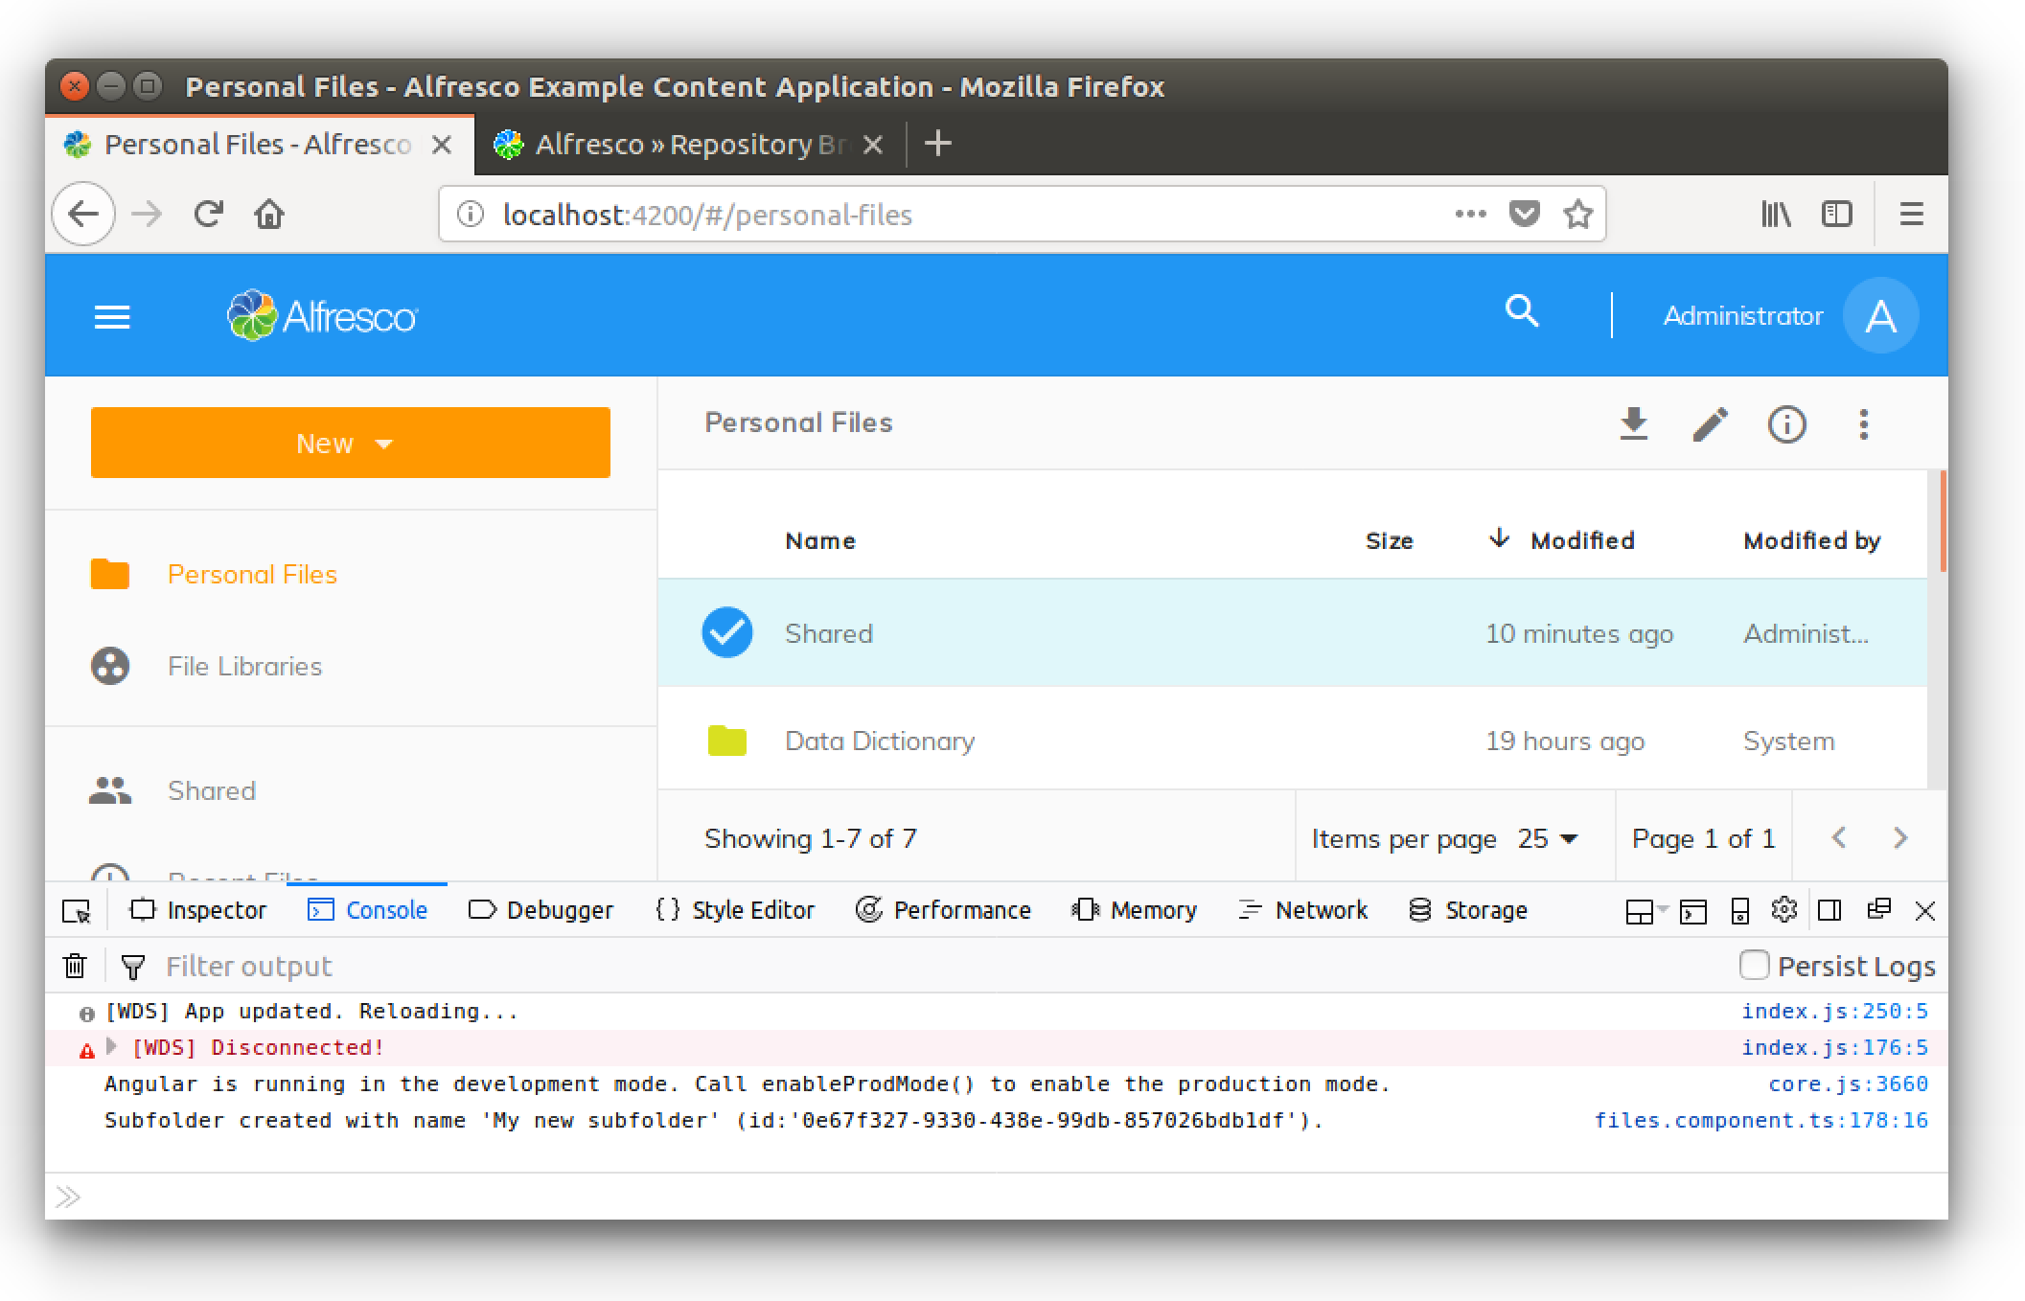
Task: Open a new browser tab
Action: coord(938,144)
